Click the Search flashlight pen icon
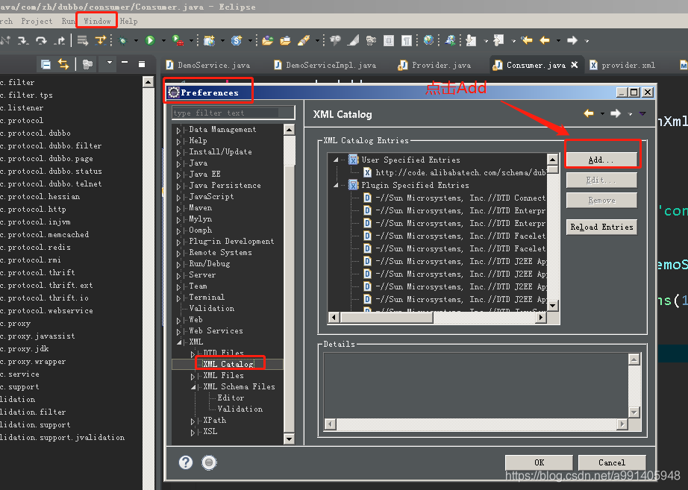 (x=304, y=41)
